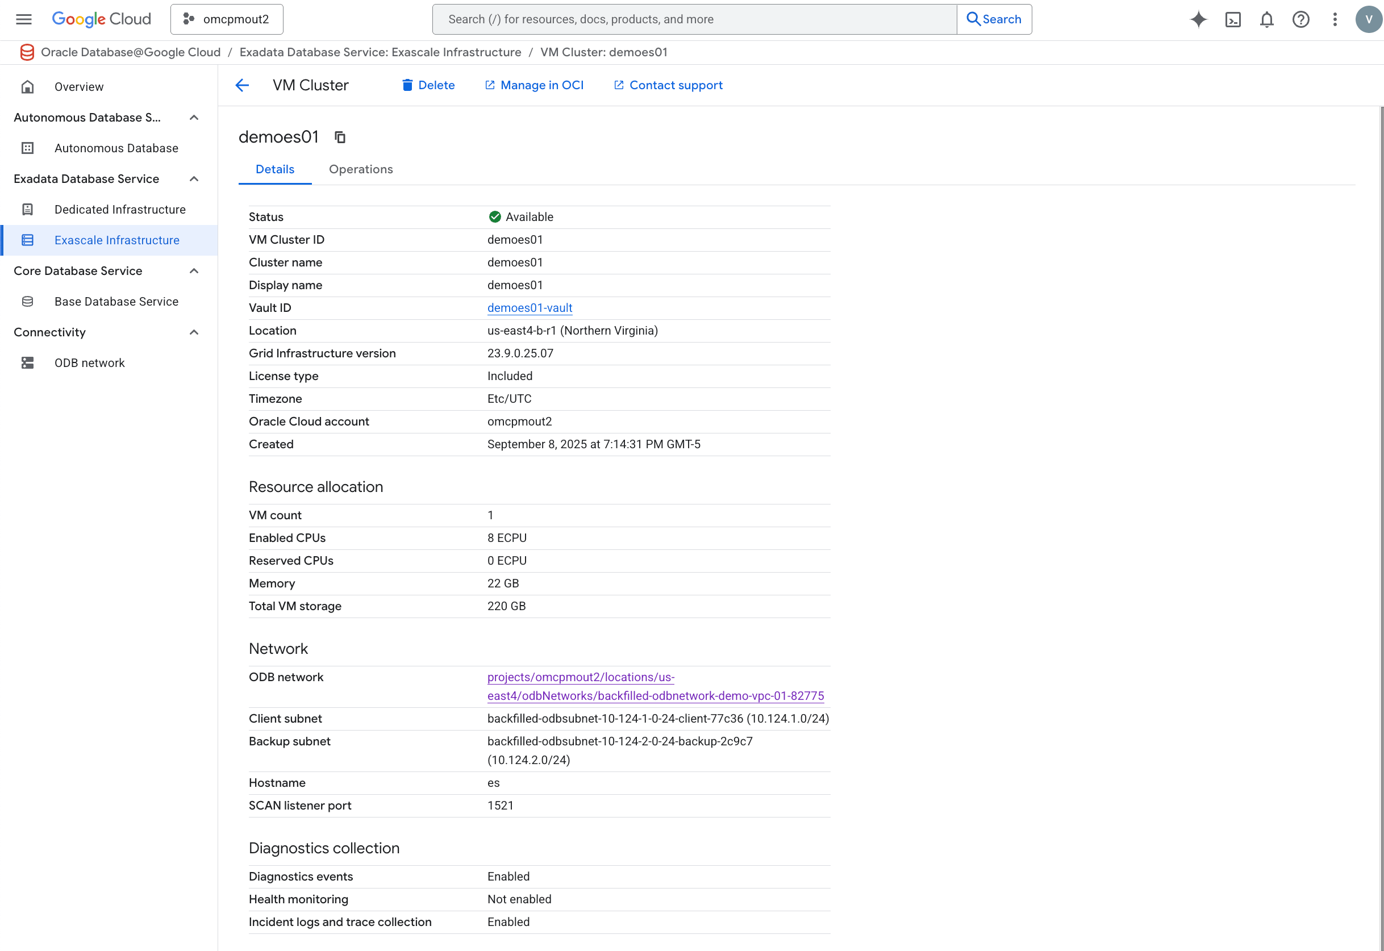
Task: Open the Gemini assistant
Action: coord(1199,19)
